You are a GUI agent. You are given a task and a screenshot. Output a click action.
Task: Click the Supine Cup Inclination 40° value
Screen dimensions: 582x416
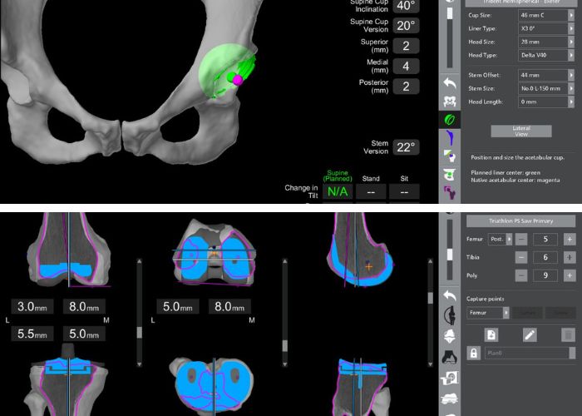click(406, 6)
